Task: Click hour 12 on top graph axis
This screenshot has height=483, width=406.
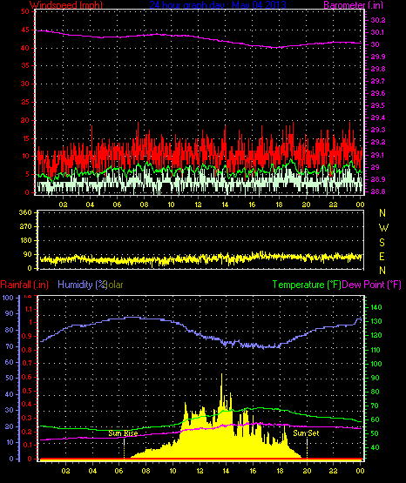Action: 198,205
